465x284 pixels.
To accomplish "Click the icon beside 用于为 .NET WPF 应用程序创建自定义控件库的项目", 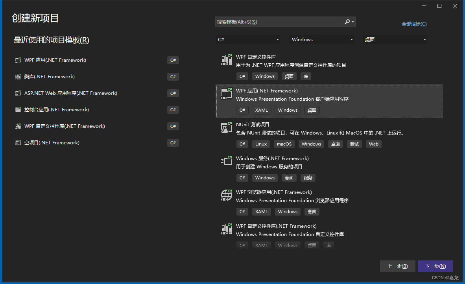I will pyautogui.click(x=227, y=60).
